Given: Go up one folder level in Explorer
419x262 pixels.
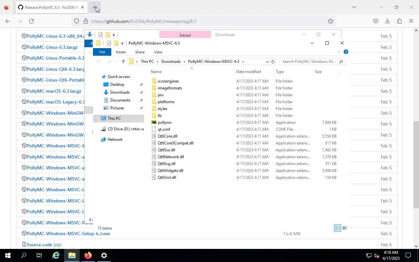Looking at the screenshot, I should (123, 62).
